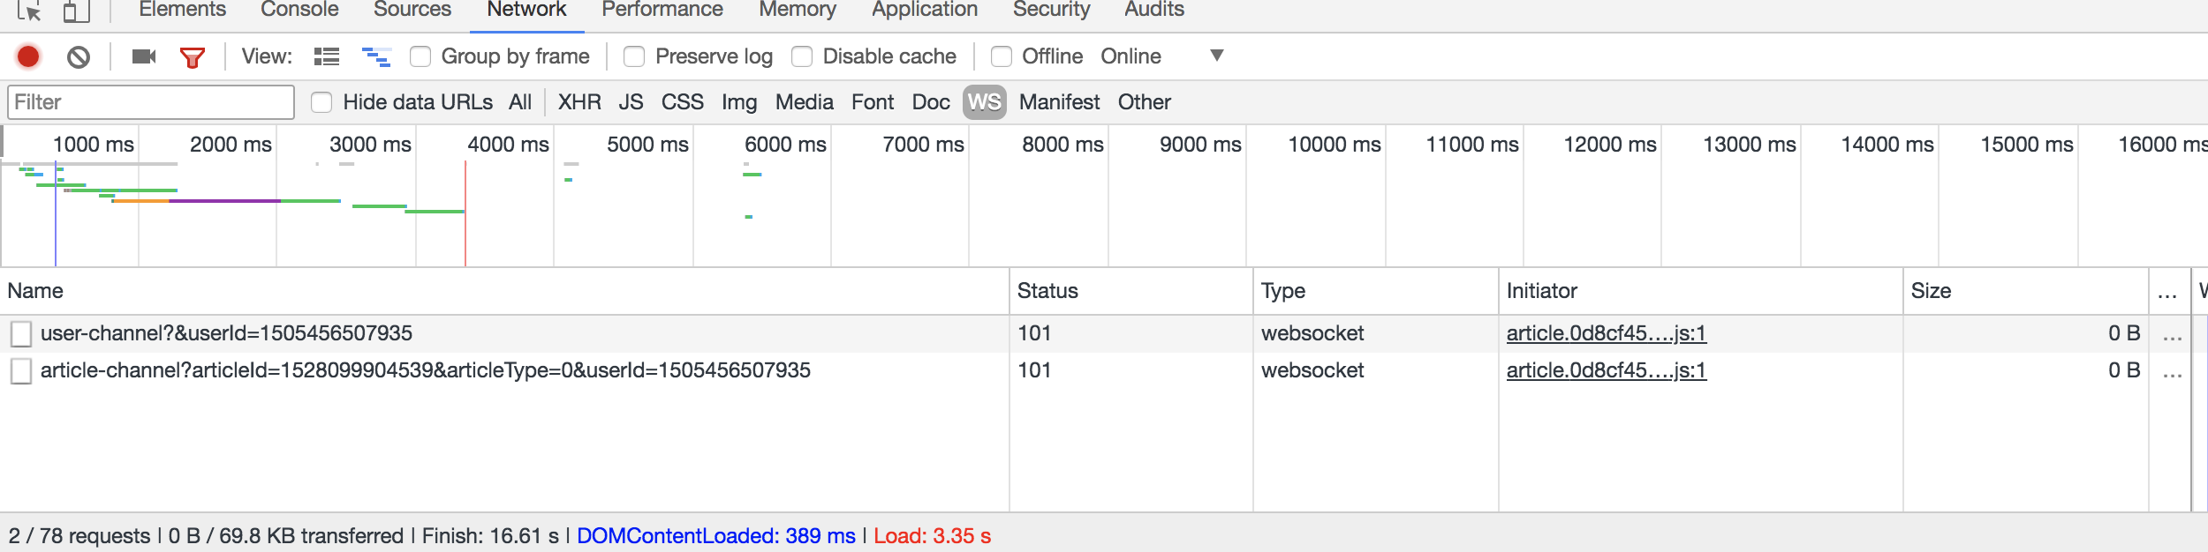Select the article-channel websocket request row

425,370
